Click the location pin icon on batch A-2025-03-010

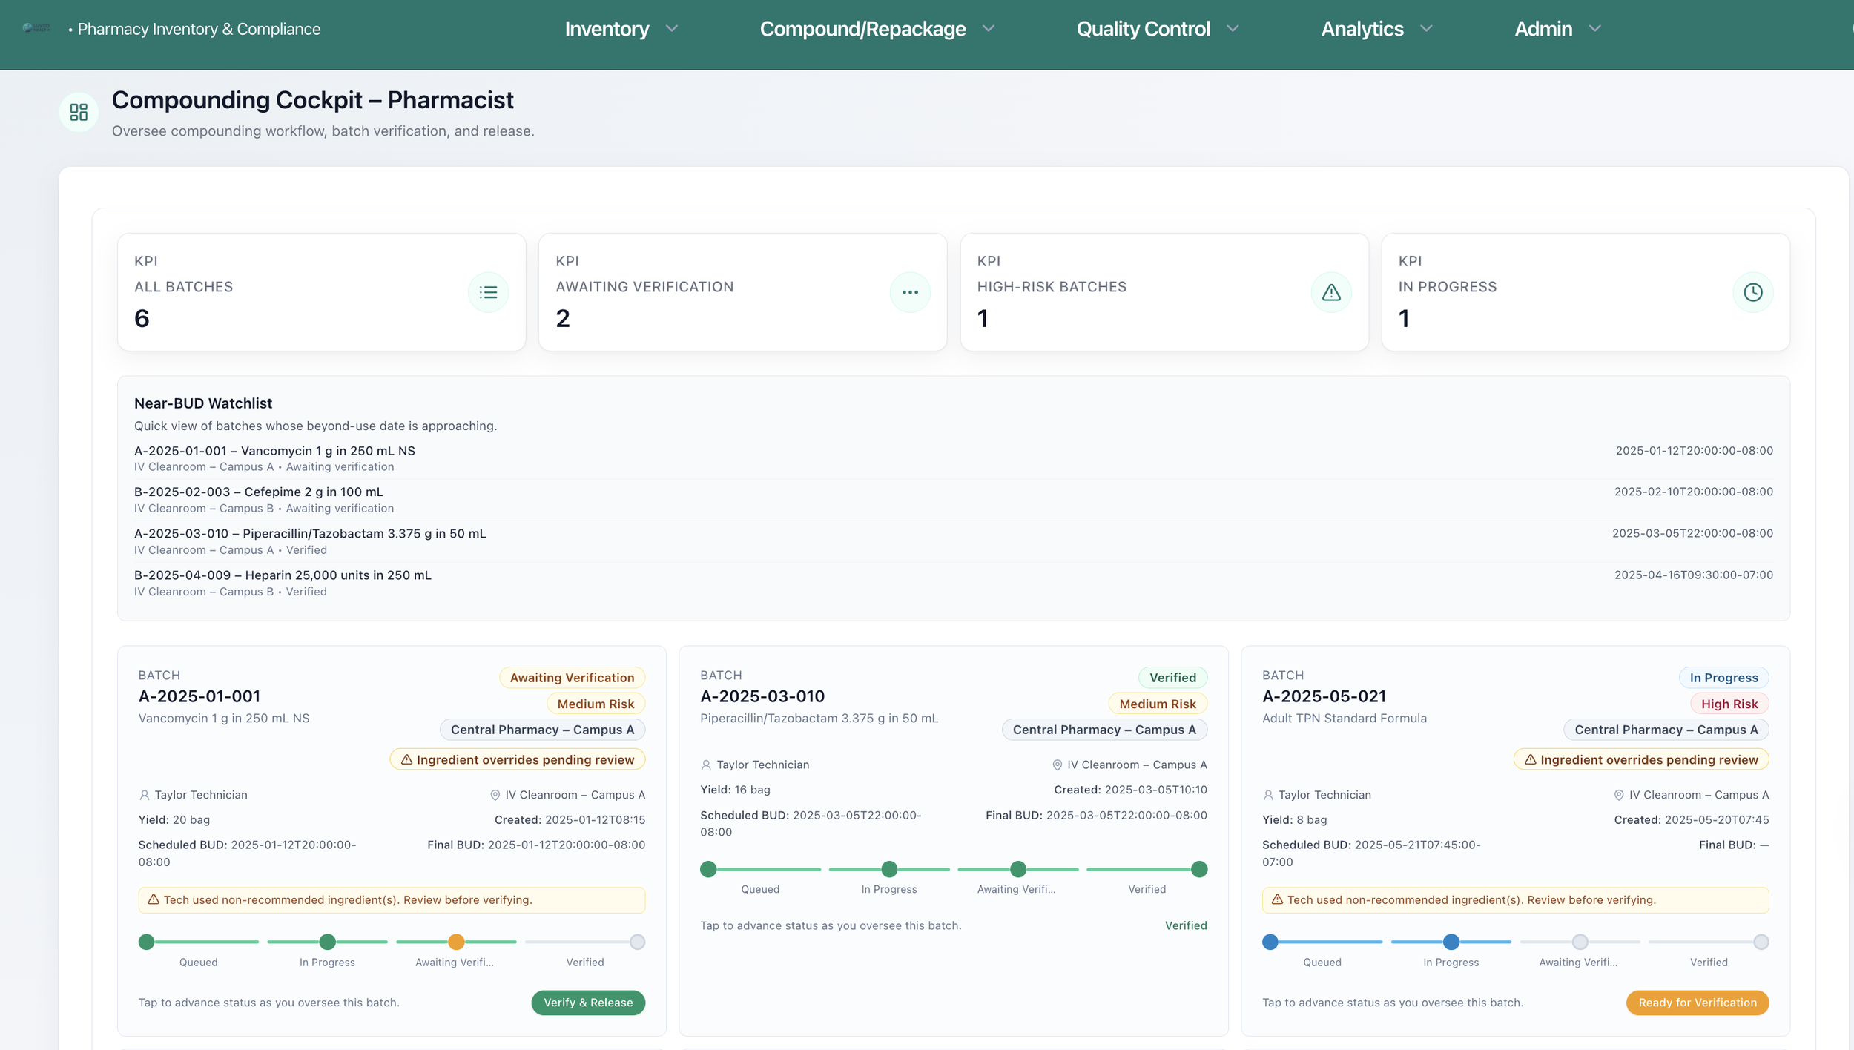tap(1057, 765)
